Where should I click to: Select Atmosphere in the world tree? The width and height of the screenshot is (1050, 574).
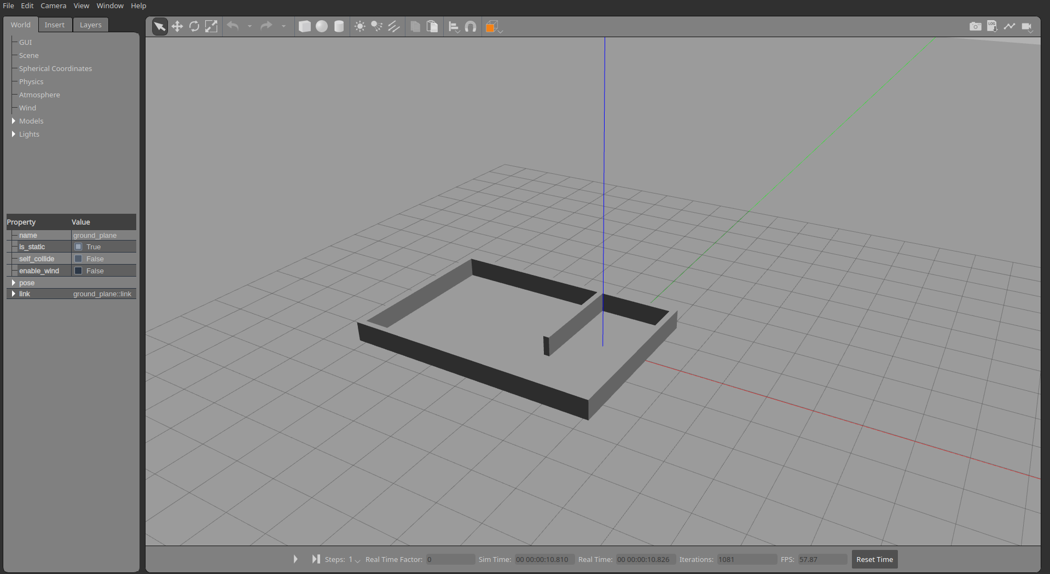click(39, 95)
